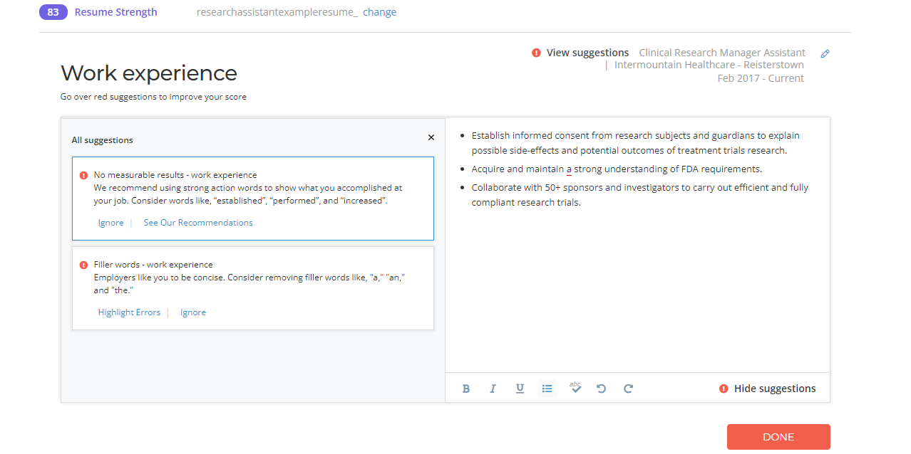The image size is (911, 454).
Task: Edit job details with pencil icon
Action: (x=825, y=53)
